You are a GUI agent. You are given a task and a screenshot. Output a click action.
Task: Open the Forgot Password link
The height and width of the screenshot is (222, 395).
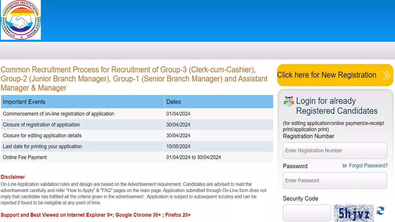368,165
